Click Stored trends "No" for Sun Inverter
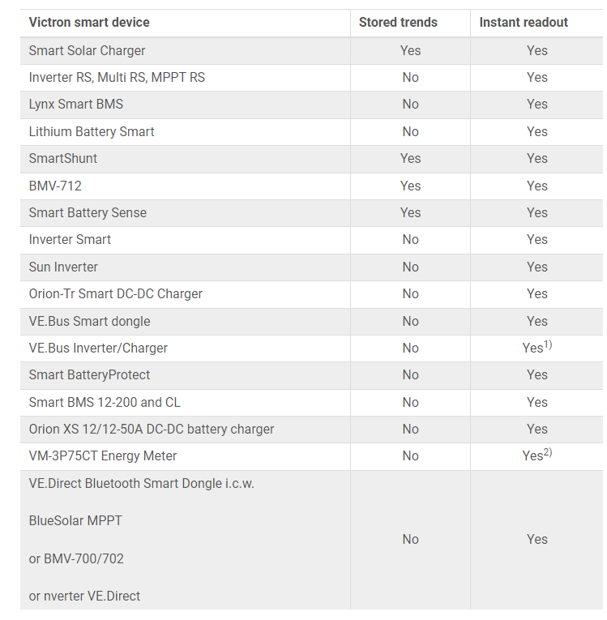 pos(411,267)
